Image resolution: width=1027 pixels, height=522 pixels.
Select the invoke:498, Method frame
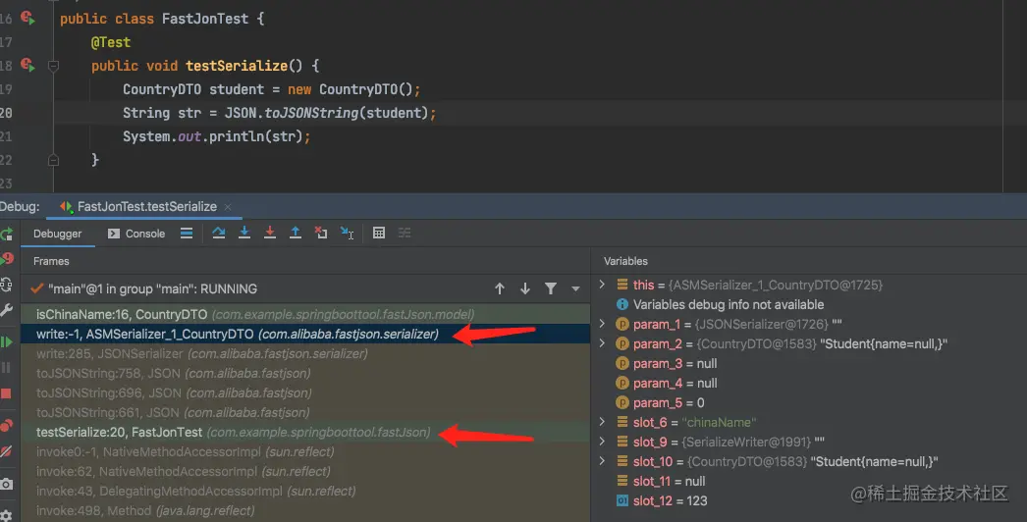point(305,511)
